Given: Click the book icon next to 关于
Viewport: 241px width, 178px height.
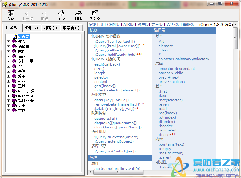Looking at the screenshot, I should [14, 106].
